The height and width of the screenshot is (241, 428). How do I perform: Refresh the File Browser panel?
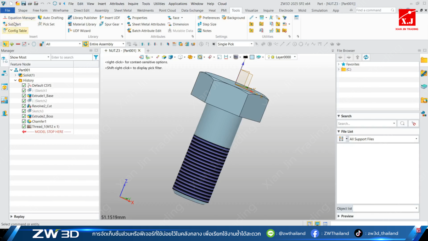366,57
